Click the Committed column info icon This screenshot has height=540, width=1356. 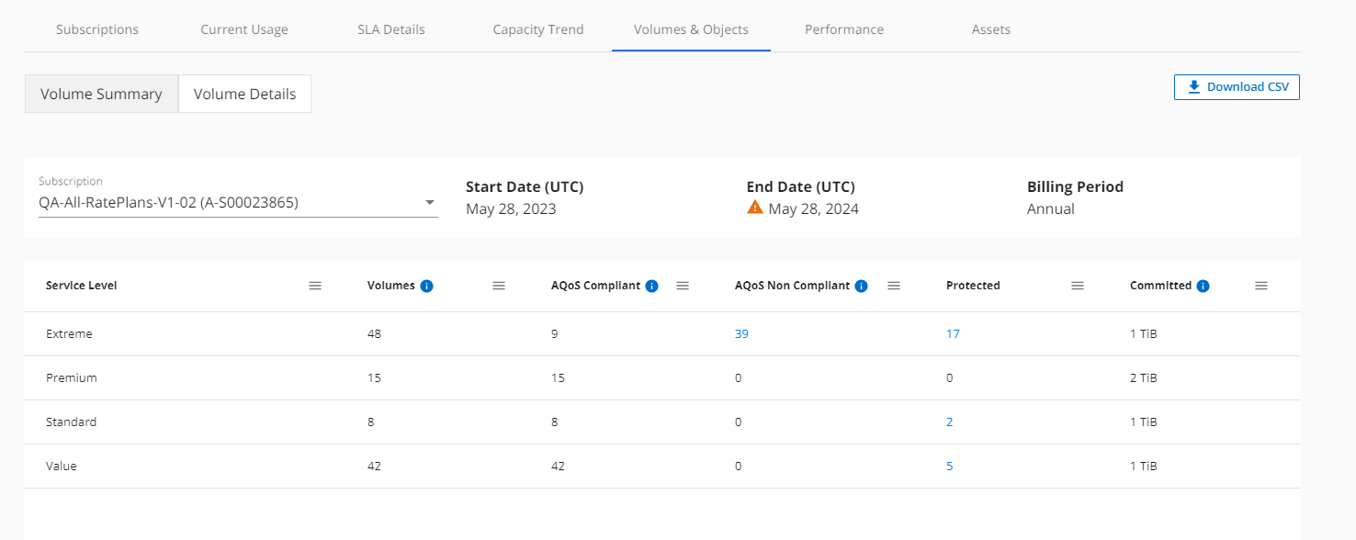click(1203, 286)
